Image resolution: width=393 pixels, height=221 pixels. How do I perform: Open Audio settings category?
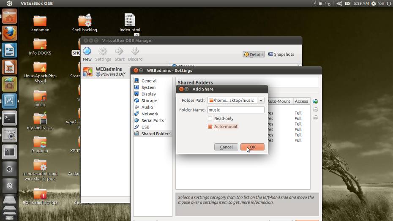pyautogui.click(x=147, y=107)
